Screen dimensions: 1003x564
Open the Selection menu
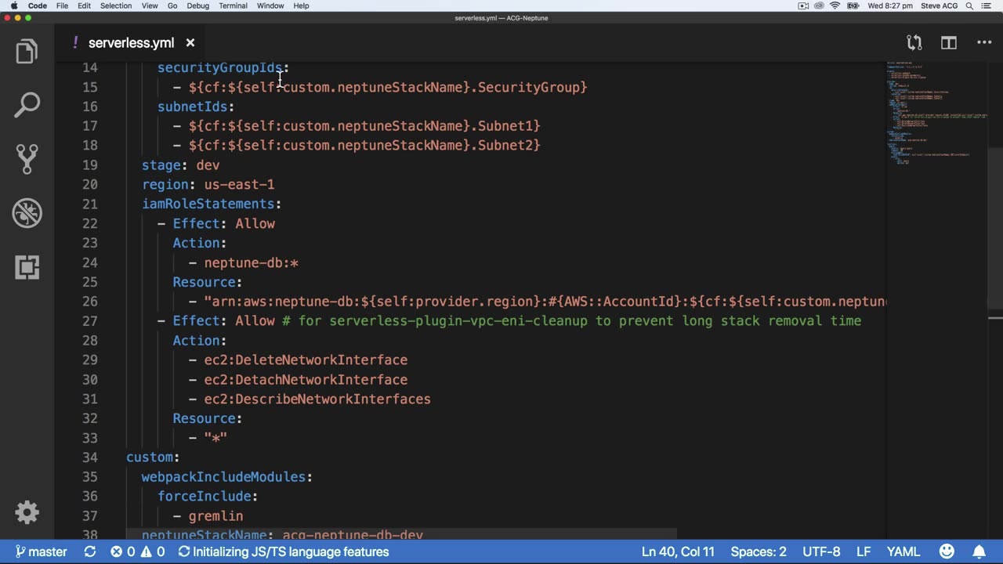tap(116, 5)
